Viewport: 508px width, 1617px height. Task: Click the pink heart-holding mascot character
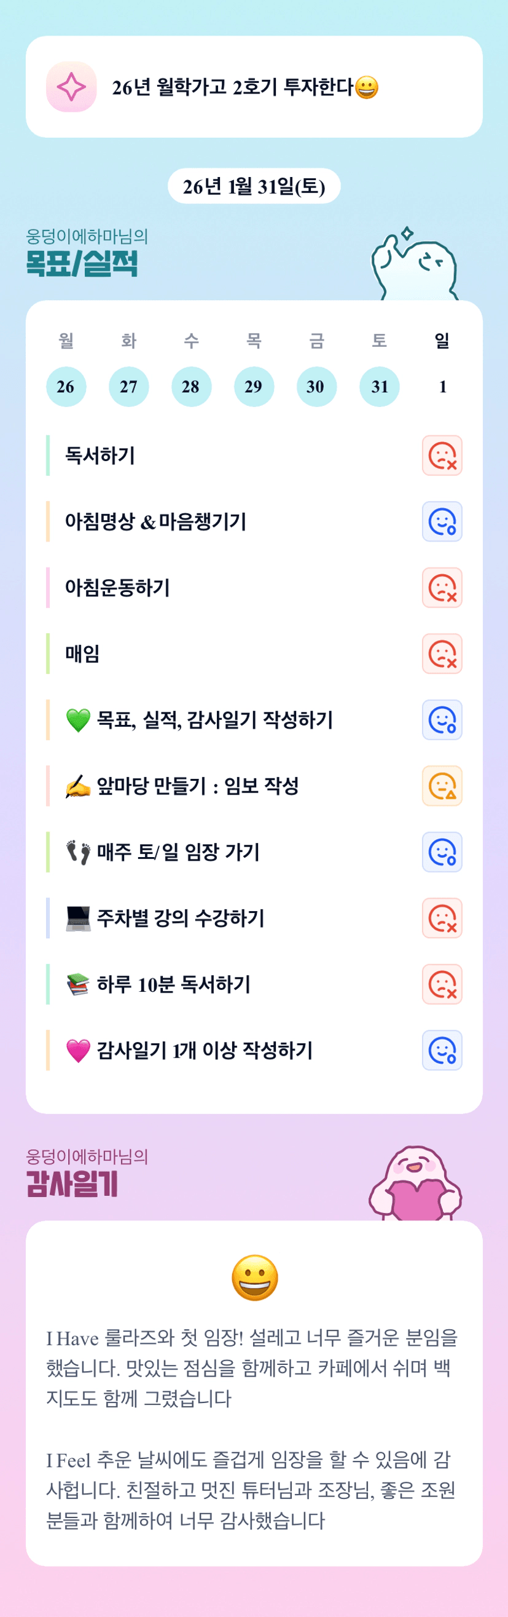point(415,1185)
